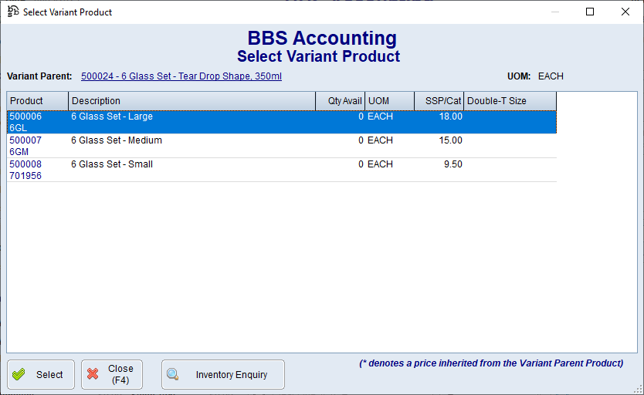
Task: Click the Double-T Size column header
Action: (510, 101)
